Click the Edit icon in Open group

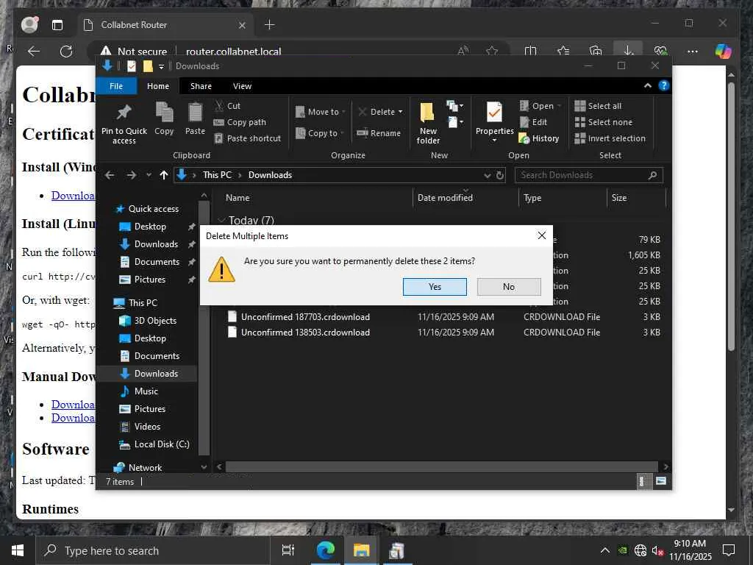point(524,122)
